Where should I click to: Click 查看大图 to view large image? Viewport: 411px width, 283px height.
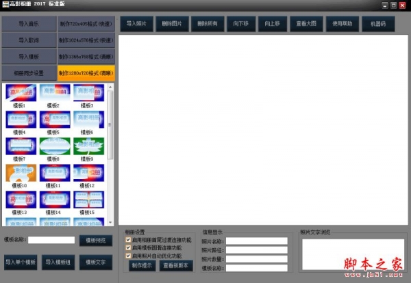tap(306, 24)
